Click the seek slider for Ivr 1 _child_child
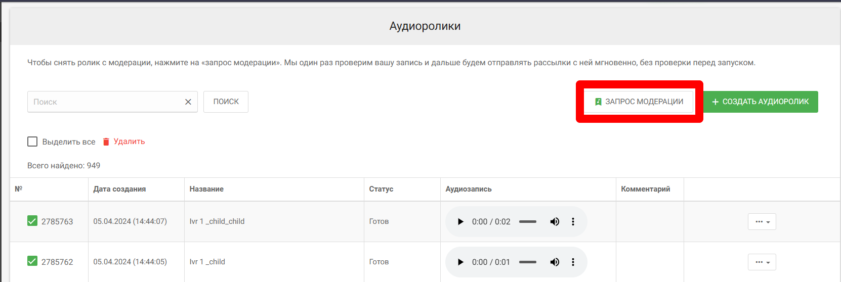The height and width of the screenshot is (282, 841). pos(528,222)
